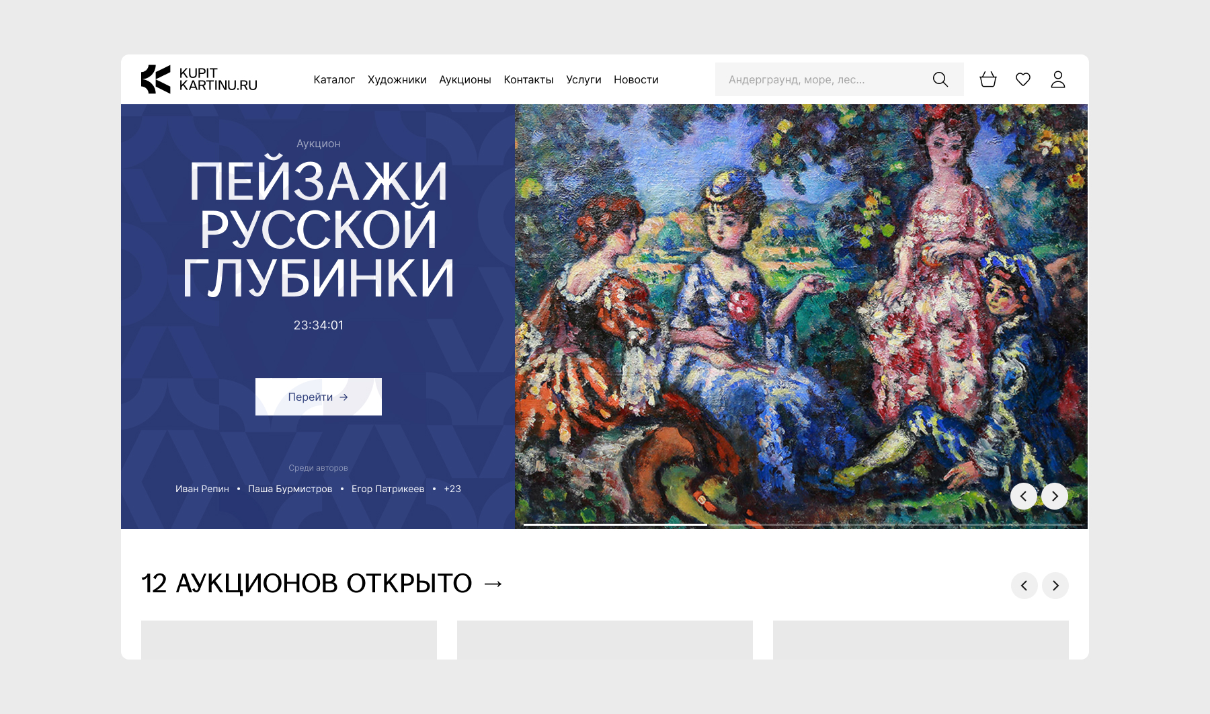Open the Аукционы menu item
The width and height of the screenshot is (1210, 714).
465,79
